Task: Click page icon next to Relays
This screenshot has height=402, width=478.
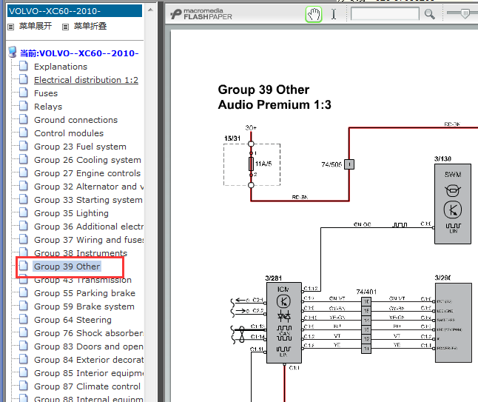Action: point(24,106)
